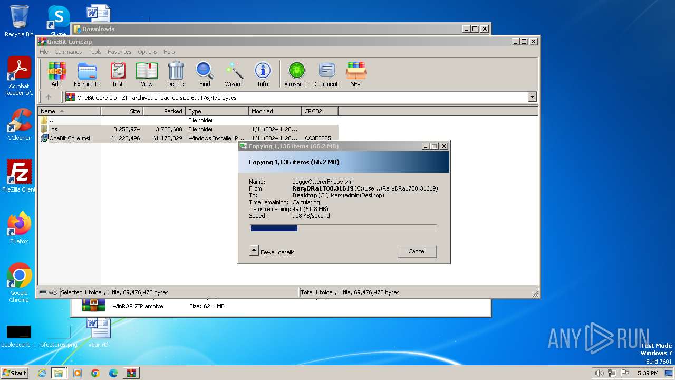Open the Favorites menu
The height and width of the screenshot is (380, 675).
(x=120, y=52)
